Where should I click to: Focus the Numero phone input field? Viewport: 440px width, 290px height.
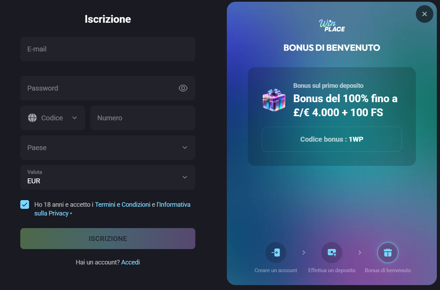tap(143, 118)
